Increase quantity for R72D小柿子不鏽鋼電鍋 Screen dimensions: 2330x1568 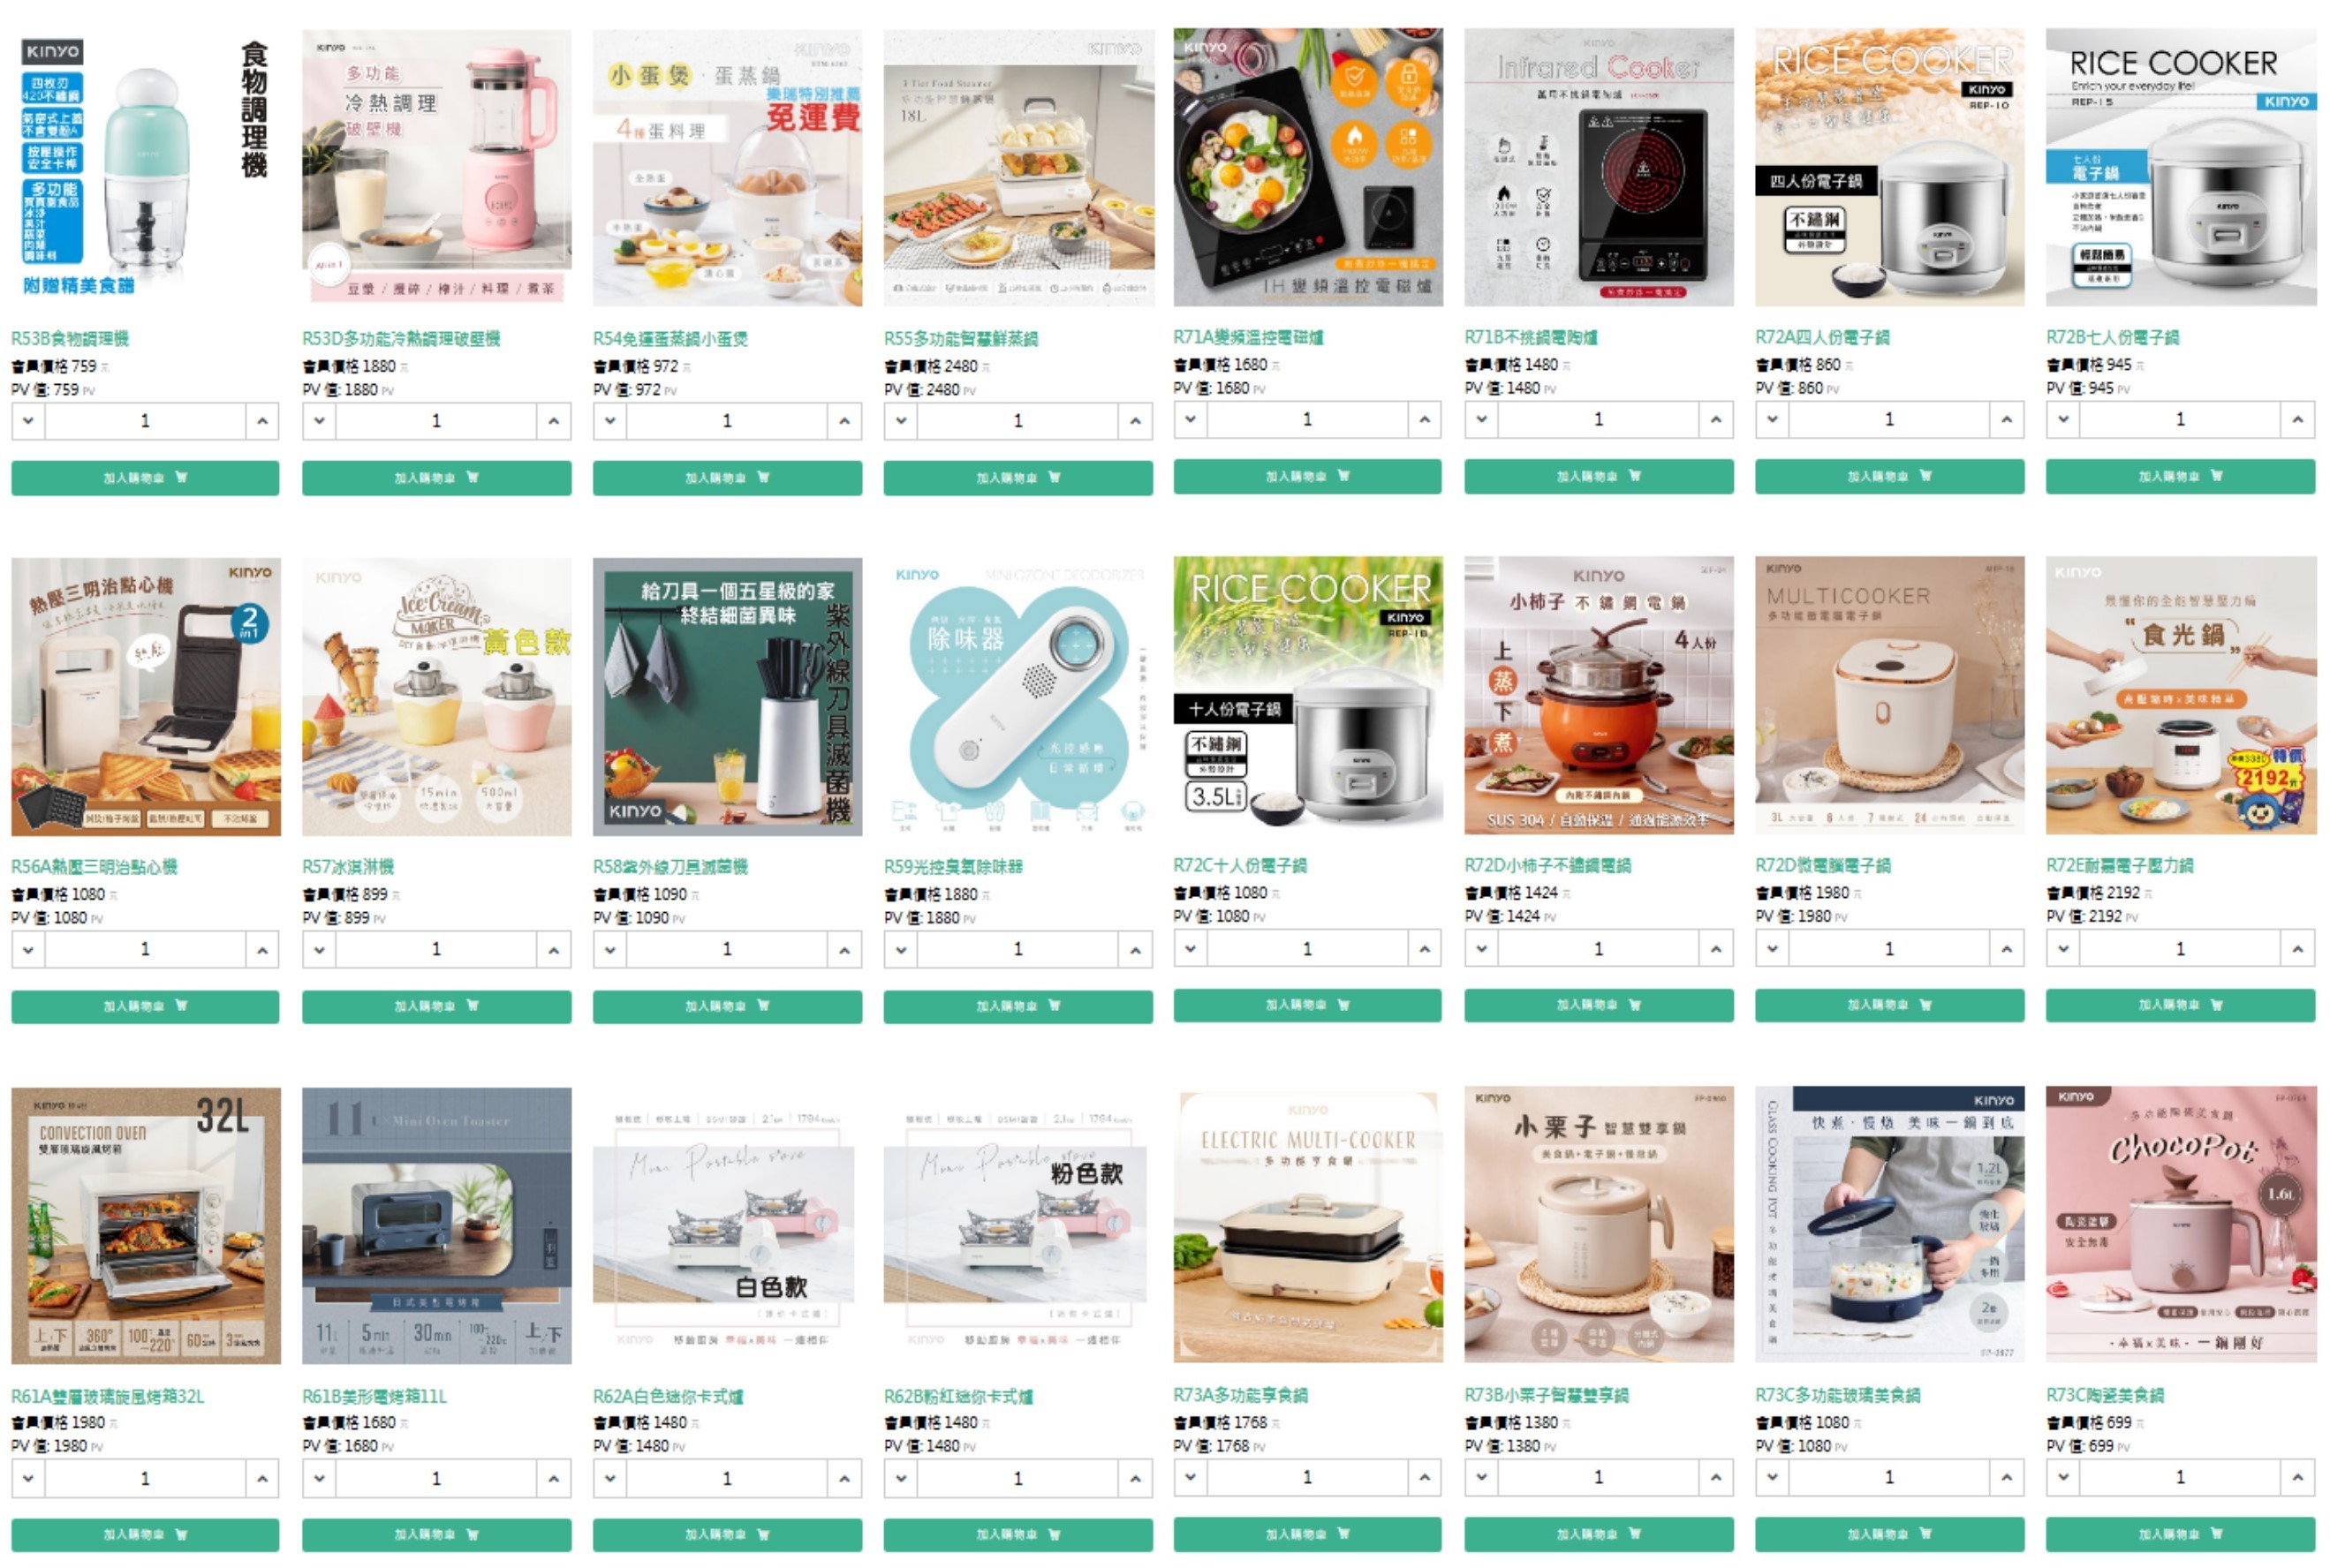coord(1716,948)
